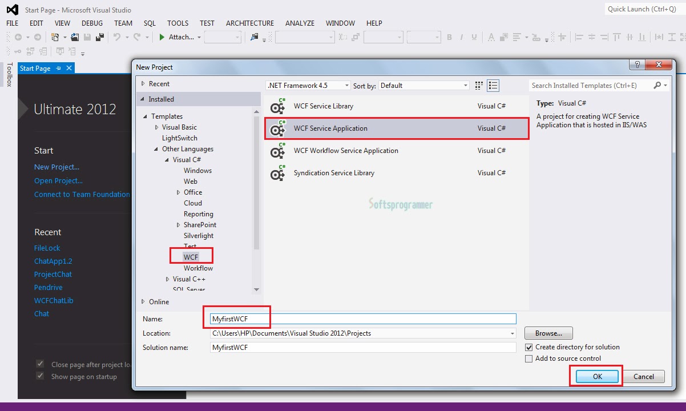Open the TEAM menu
The image size is (686, 411).
click(x=123, y=23)
